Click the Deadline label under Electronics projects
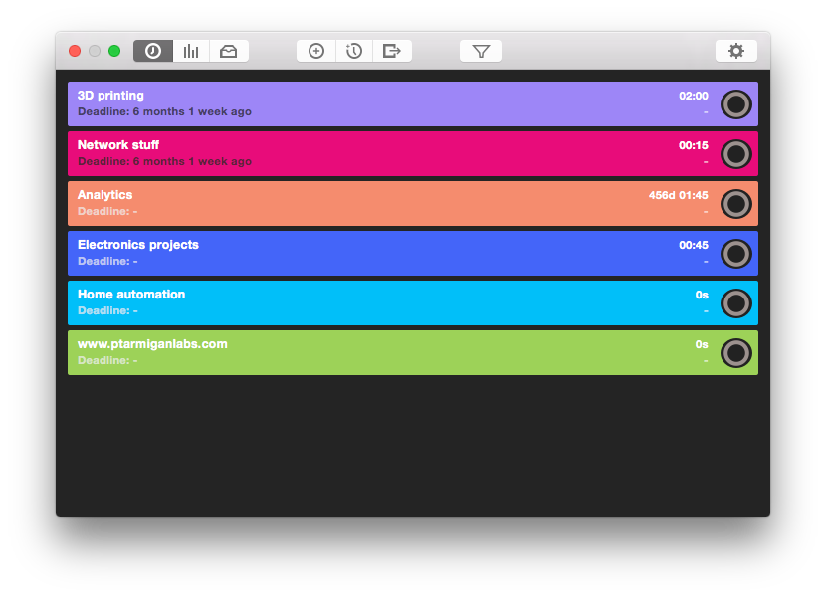Viewport: 826px width, 597px height. point(107,261)
